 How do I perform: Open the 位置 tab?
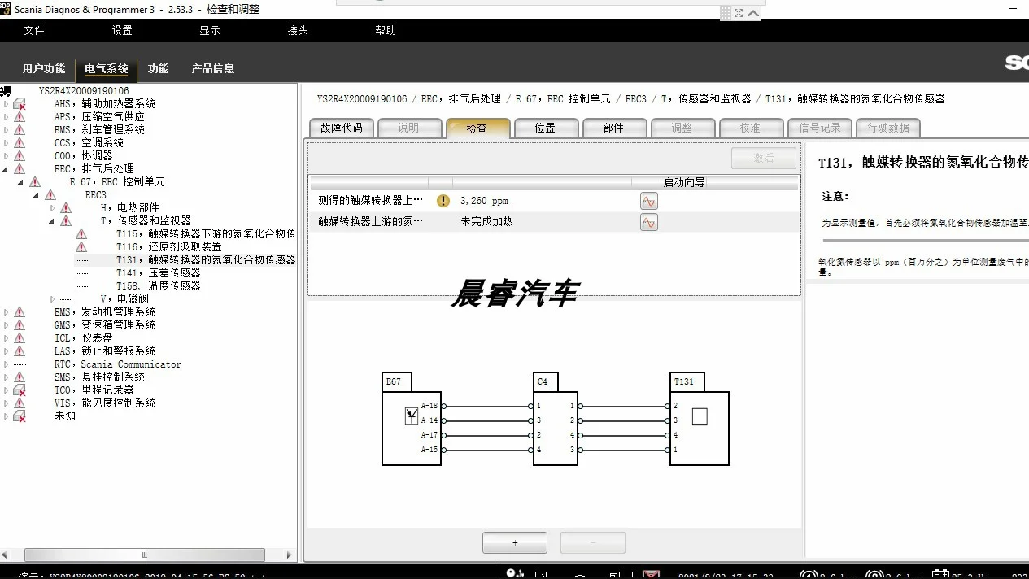(x=546, y=128)
